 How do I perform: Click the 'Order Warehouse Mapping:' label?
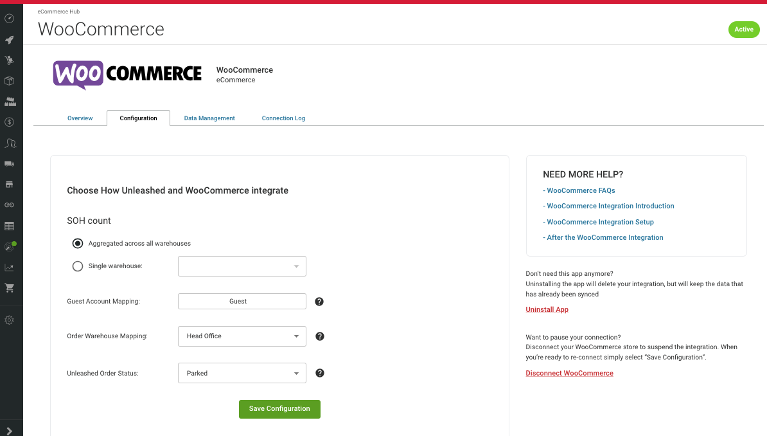107,336
